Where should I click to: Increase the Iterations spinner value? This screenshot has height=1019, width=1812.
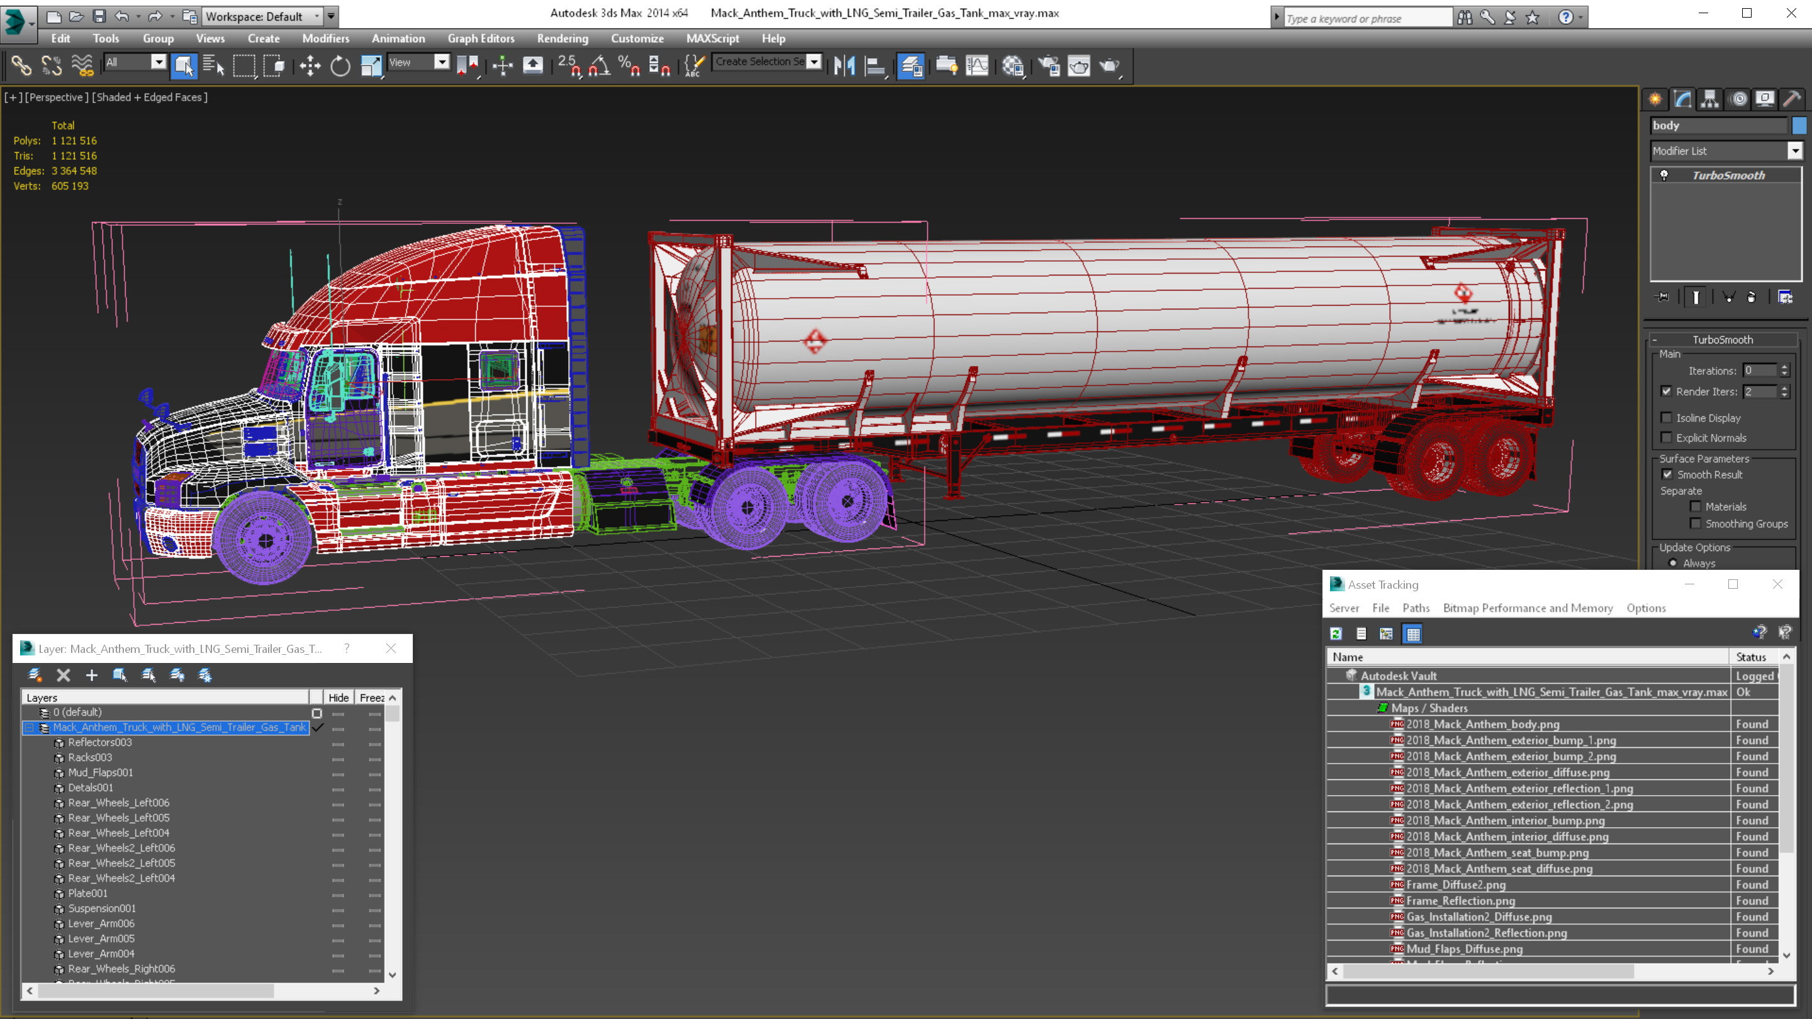(x=1784, y=367)
